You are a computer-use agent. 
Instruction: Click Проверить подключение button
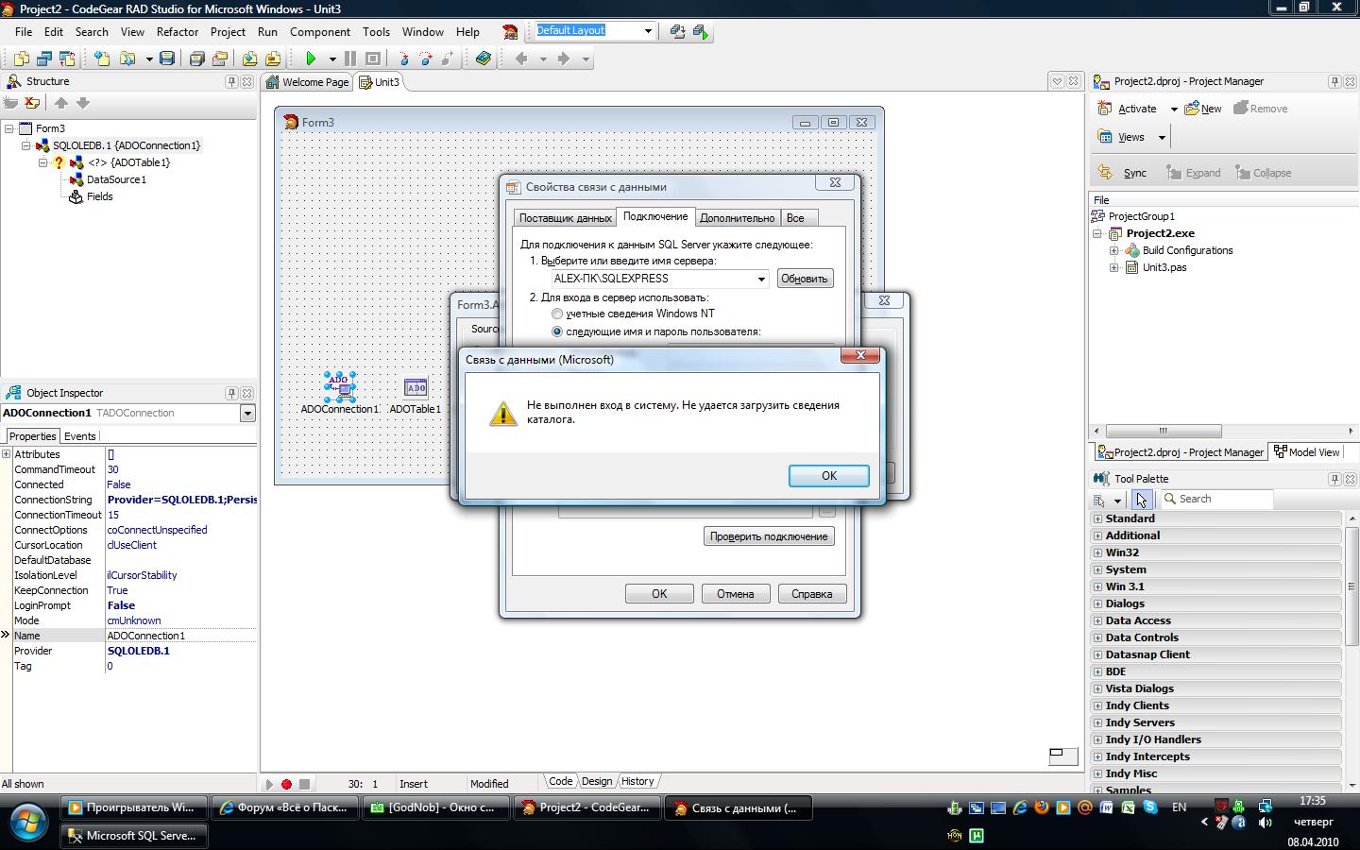pyautogui.click(x=769, y=536)
